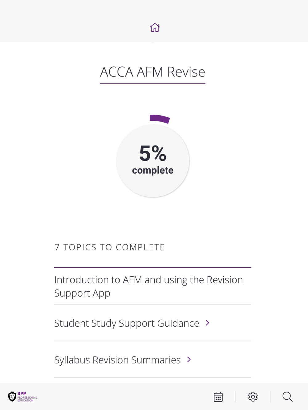Click the 5% complete progress circle

153,161
